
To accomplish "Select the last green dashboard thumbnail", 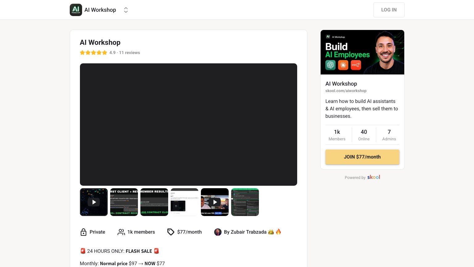I will point(245,202).
